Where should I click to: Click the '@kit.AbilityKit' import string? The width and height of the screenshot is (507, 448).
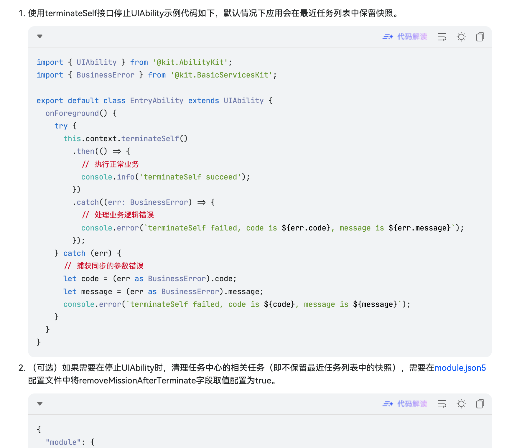coord(190,62)
